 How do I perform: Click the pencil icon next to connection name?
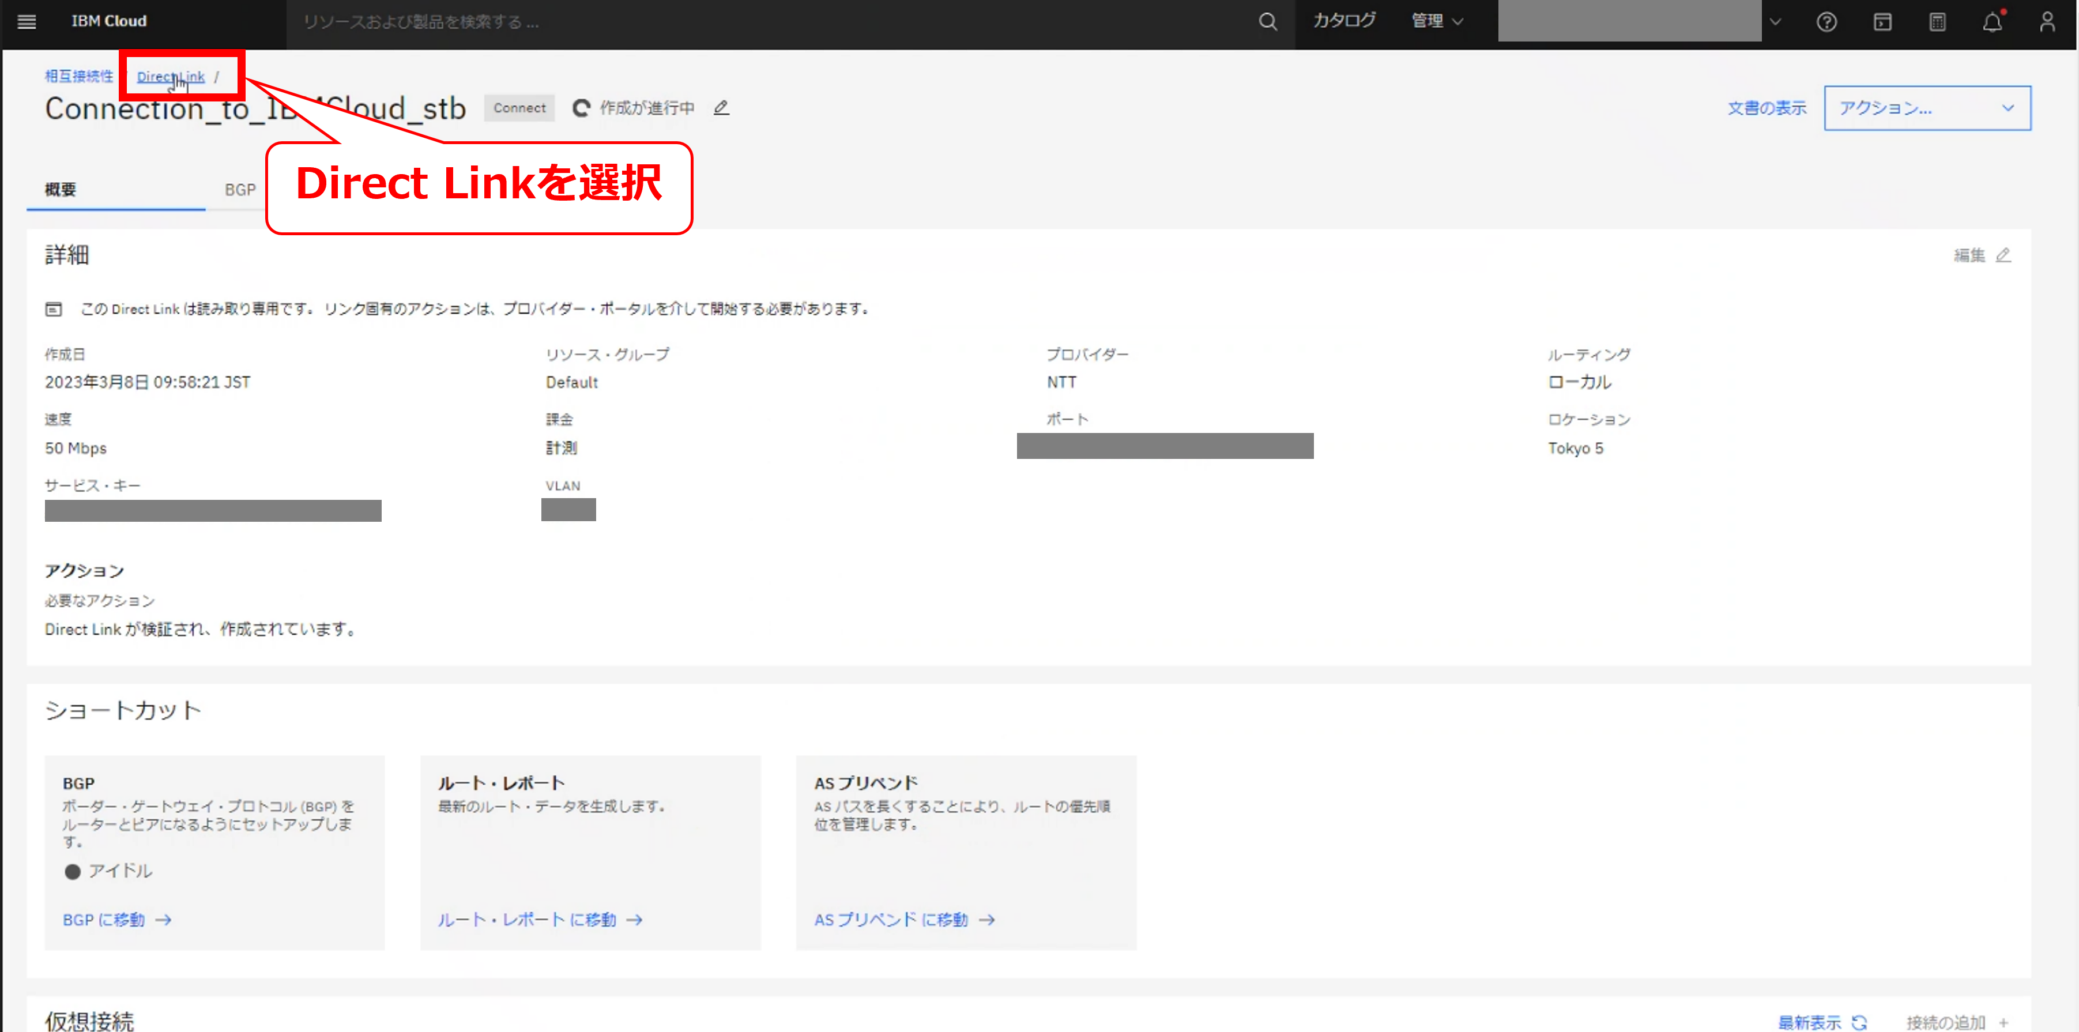[721, 107]
